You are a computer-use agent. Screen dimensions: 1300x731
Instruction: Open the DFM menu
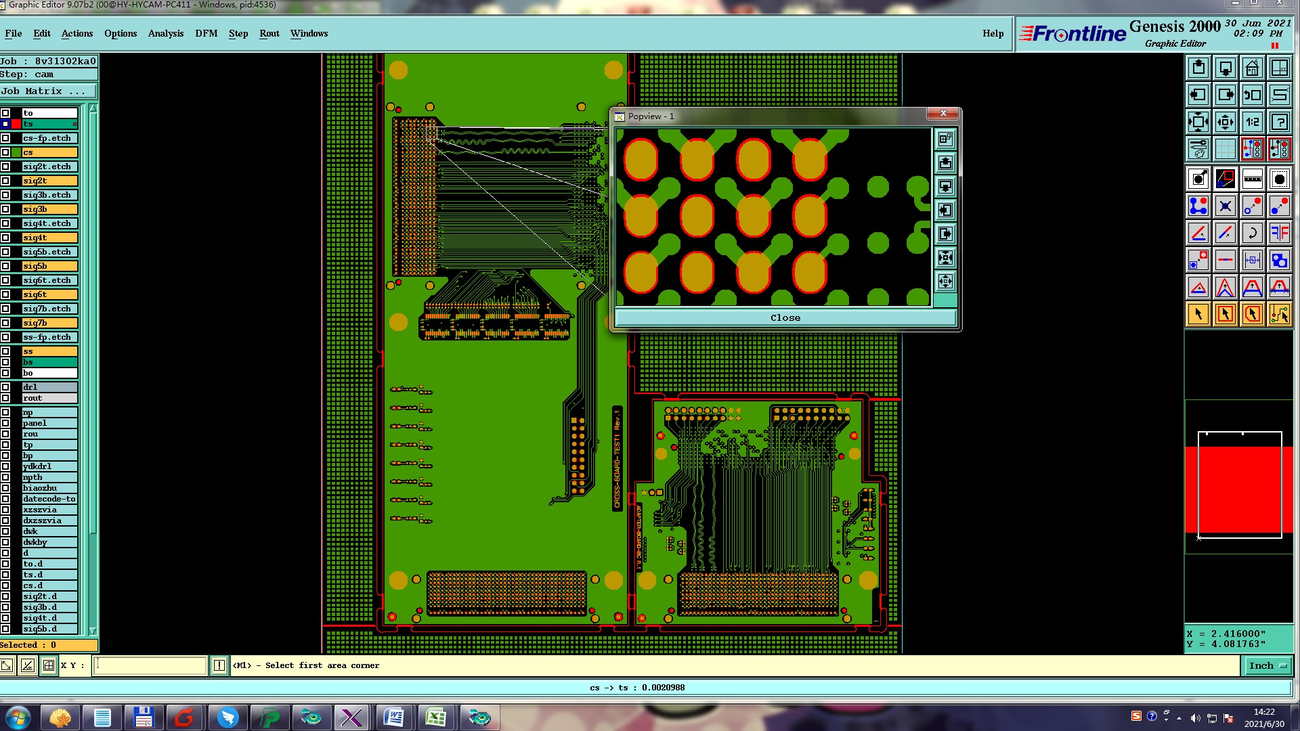[x=206, y=33]
